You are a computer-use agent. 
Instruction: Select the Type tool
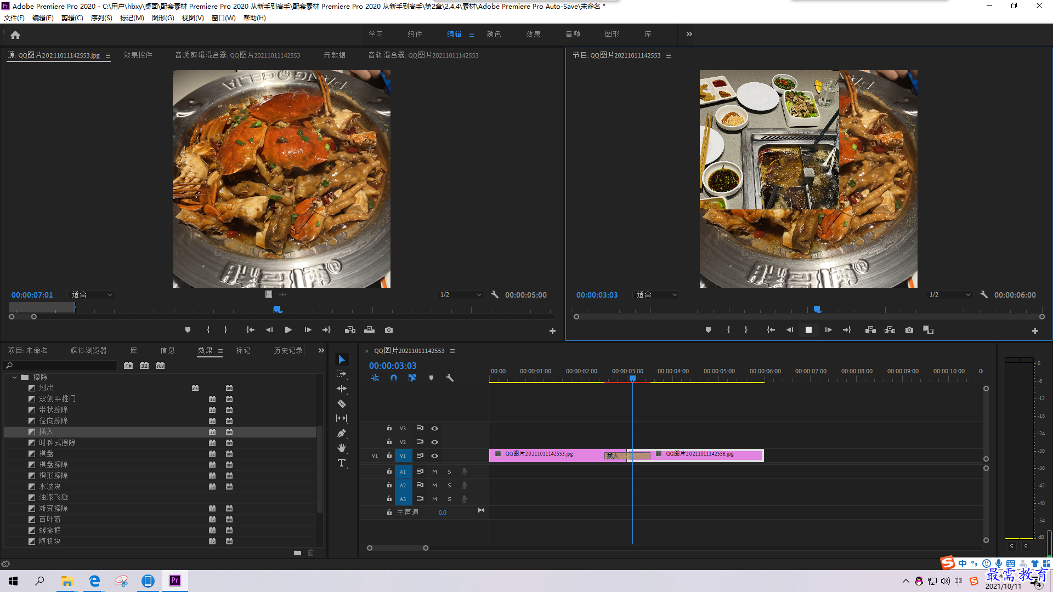(x=342, y=463)
